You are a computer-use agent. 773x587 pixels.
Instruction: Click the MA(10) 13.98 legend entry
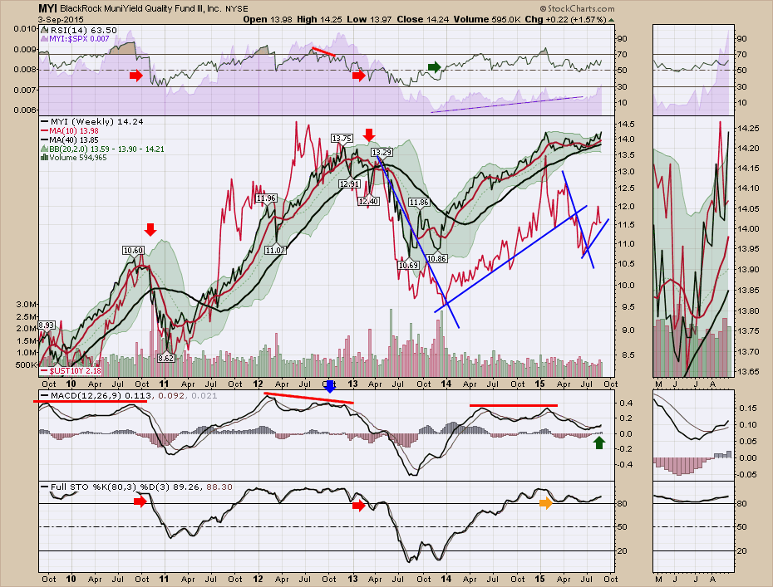tap(70, 131)
